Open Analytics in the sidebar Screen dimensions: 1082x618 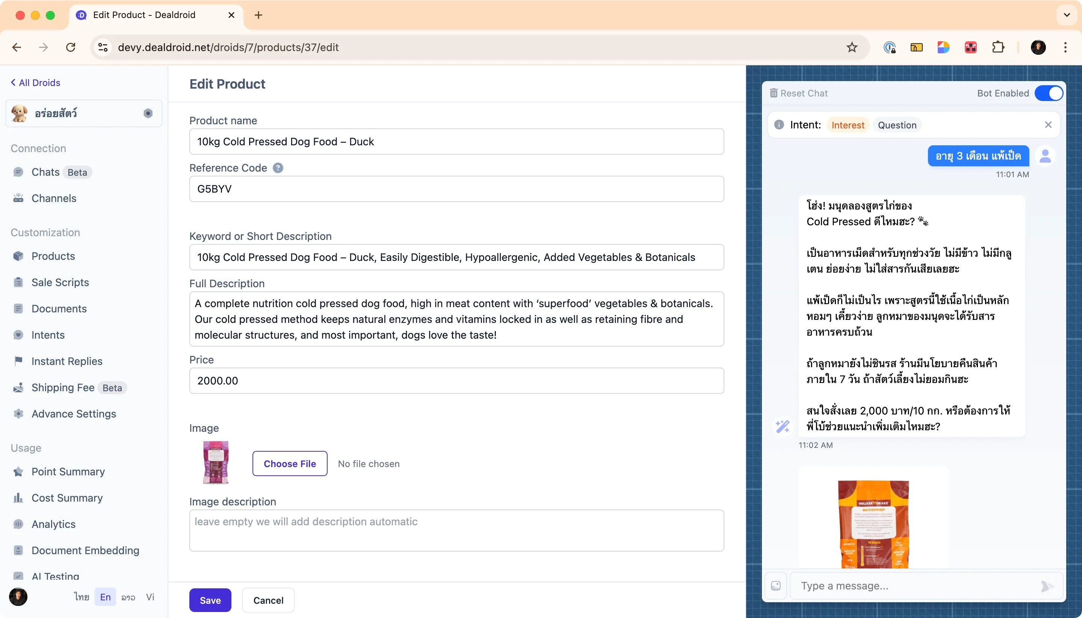[x=53, y=524]
